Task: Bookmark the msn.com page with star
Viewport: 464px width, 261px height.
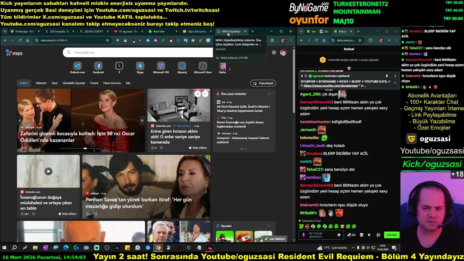Action: (x=107, y=40)
